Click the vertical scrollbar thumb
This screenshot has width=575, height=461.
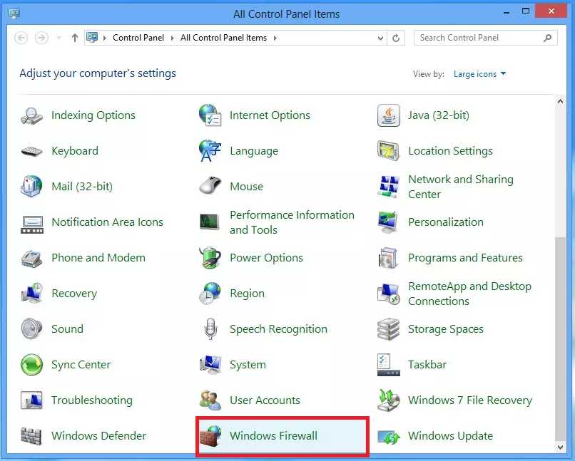click(x=560, y=338)
